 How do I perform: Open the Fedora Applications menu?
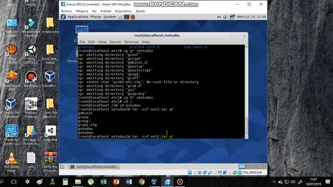[x=78, y=17]
